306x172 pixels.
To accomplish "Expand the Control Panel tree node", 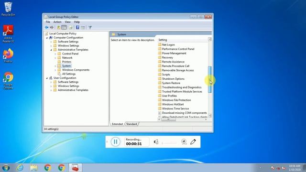I will point(55,54).
